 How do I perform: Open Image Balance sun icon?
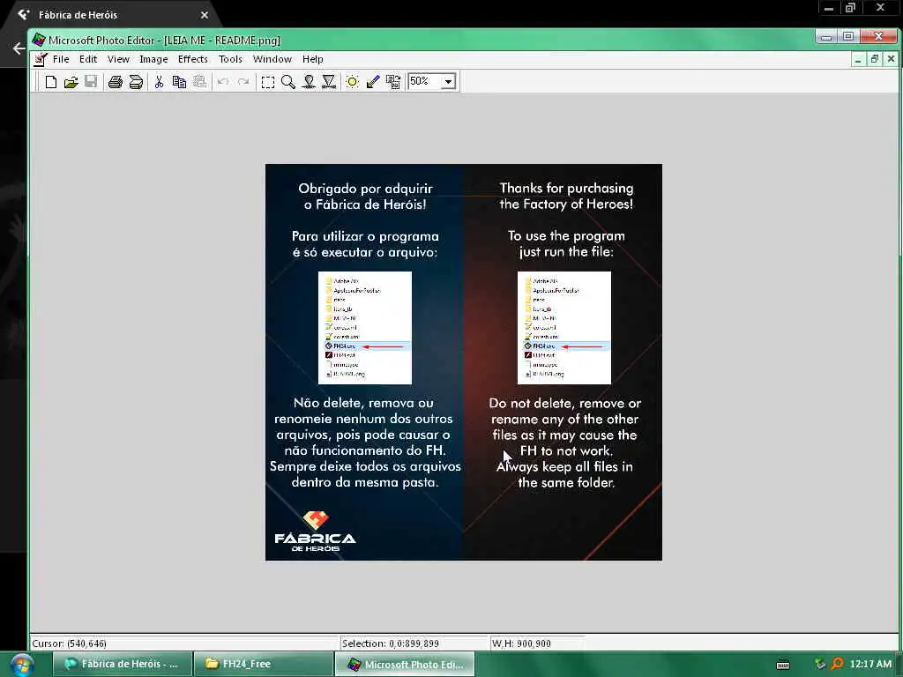click(x=353, y=82)
